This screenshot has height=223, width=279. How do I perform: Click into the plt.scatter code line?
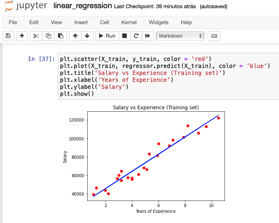tap(136, 59)
